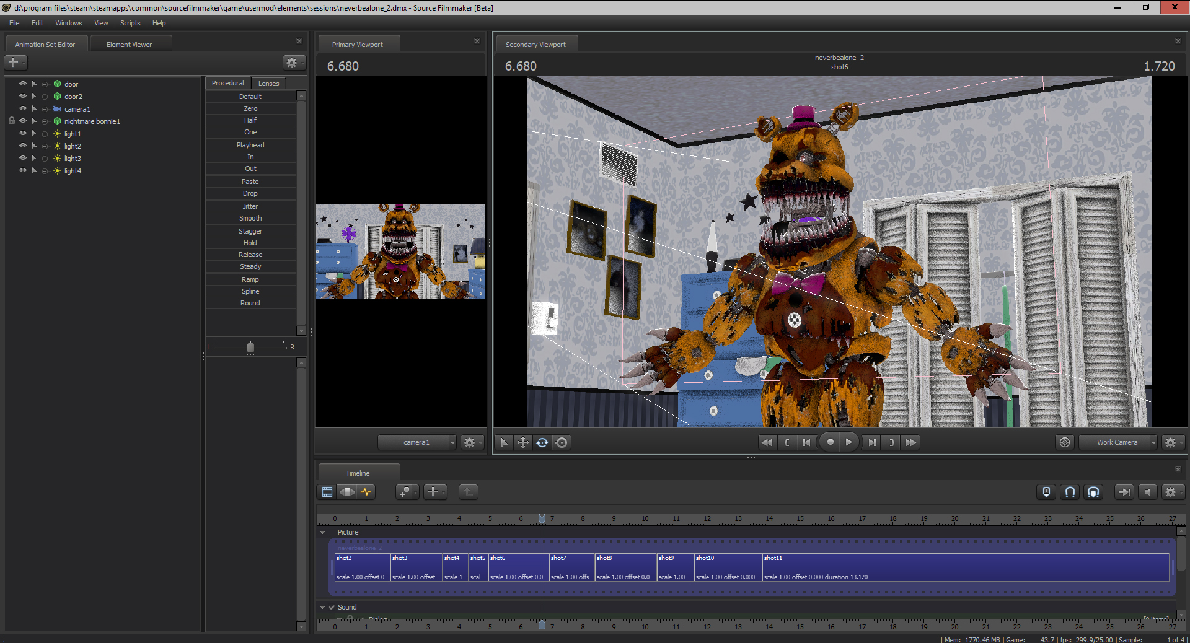This screenshot has width=1190, height=643.
Task: Click the rewind playback button
Action: point(767,442)
